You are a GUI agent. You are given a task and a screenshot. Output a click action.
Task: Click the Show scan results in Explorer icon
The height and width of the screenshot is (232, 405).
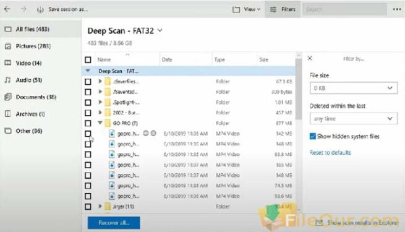point(319,223)
